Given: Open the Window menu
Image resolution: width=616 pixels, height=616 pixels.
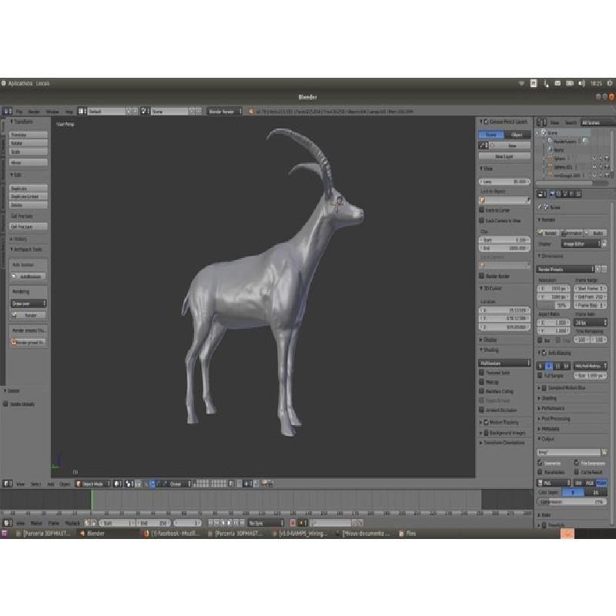Looking at the screenshot, I should point(52,111).
